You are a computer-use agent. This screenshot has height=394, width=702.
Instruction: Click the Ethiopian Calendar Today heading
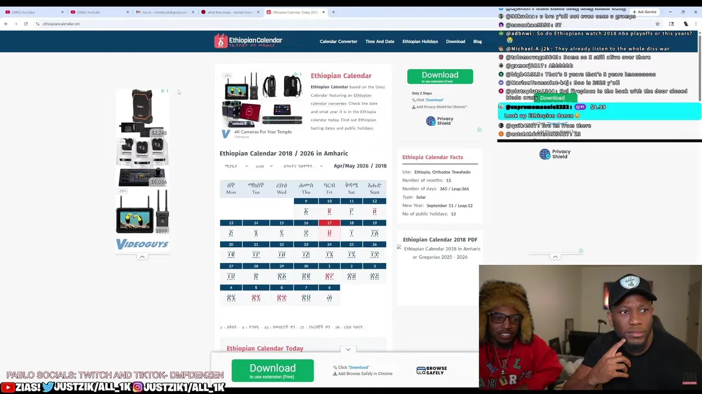[265, 349]
